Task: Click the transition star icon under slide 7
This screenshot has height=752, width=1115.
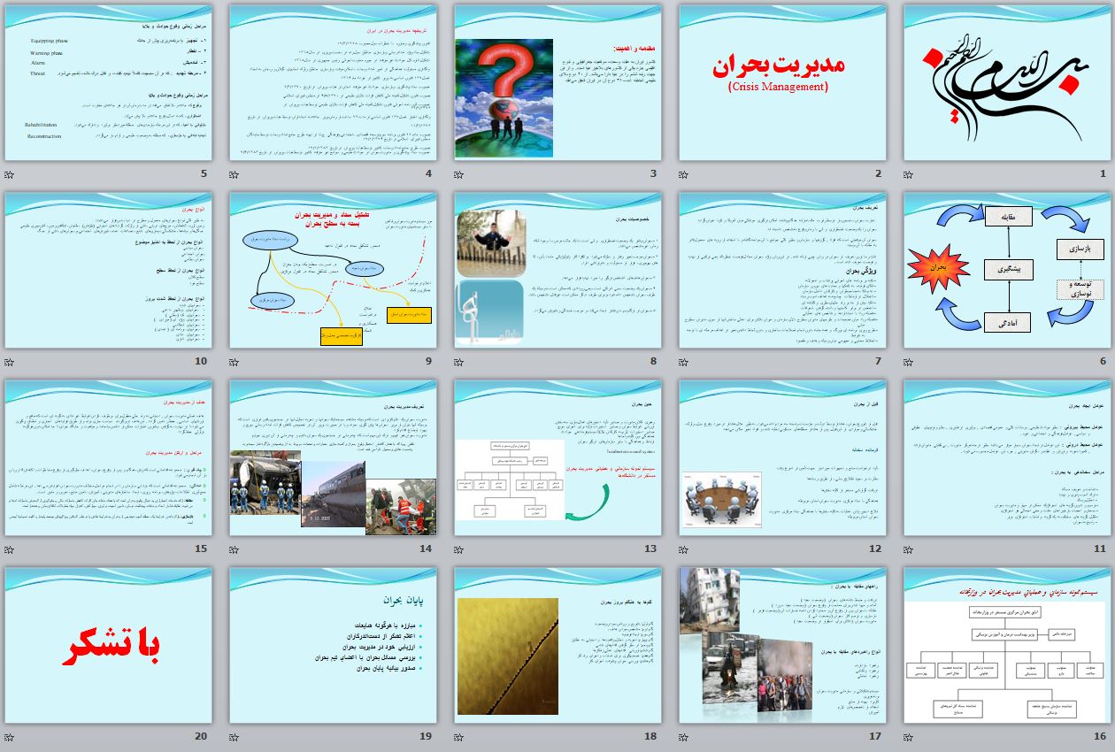Action: click(x=683, y=362)
